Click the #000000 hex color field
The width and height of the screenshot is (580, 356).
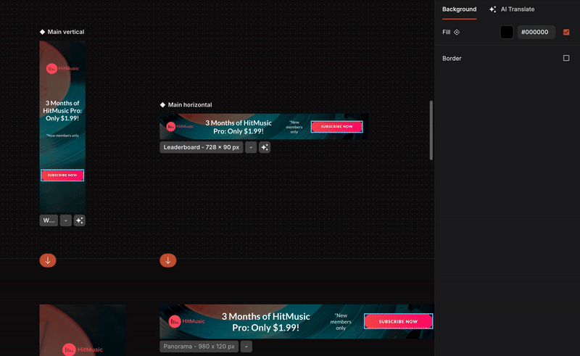tap(536, 32)
